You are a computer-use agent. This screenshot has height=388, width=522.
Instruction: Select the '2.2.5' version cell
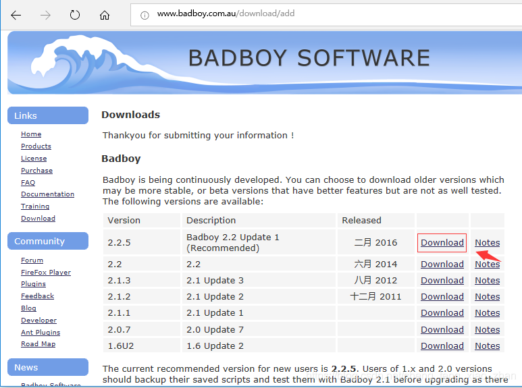(142, 242)
